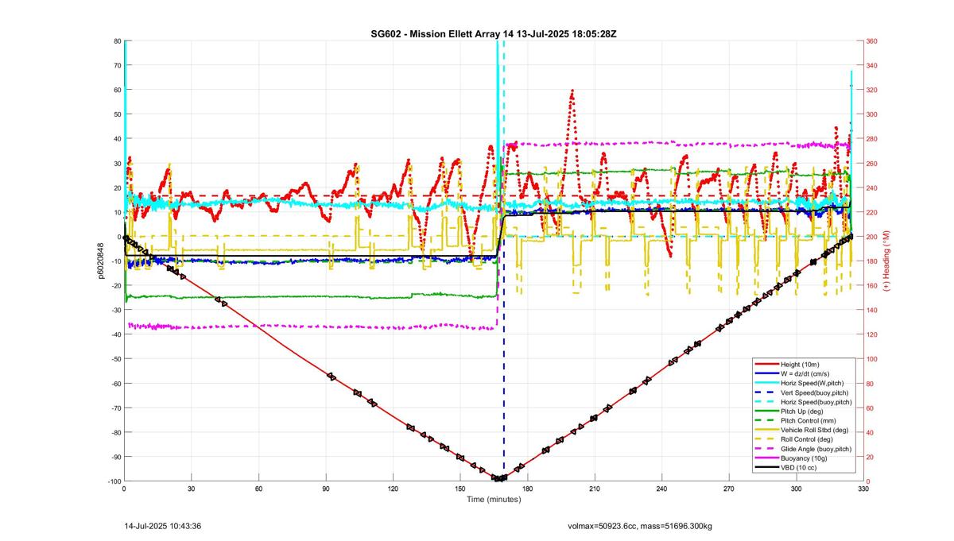Click the right axis label '(+) Heading (°M)'

tap(887, 261)
